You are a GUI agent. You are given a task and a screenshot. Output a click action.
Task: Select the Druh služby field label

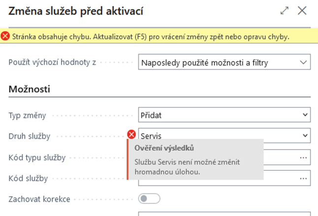tap(30, 136)
